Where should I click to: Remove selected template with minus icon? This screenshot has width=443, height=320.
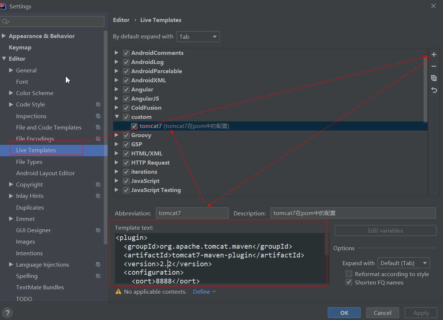434,66
